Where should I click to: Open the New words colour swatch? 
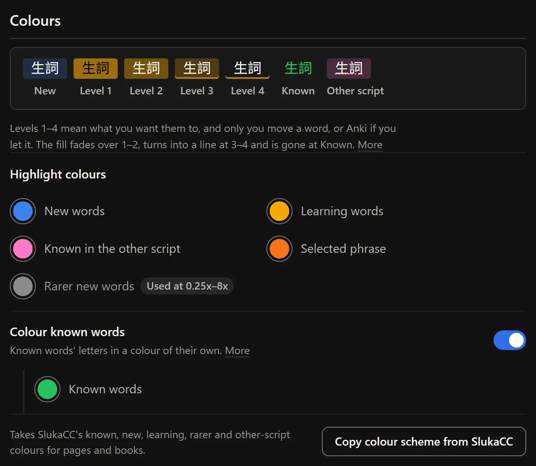(23, 211)
